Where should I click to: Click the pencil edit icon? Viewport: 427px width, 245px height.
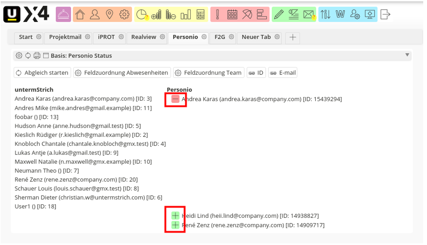tap(279, 14)
